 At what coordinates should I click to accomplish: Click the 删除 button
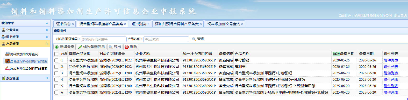point(131,47)
